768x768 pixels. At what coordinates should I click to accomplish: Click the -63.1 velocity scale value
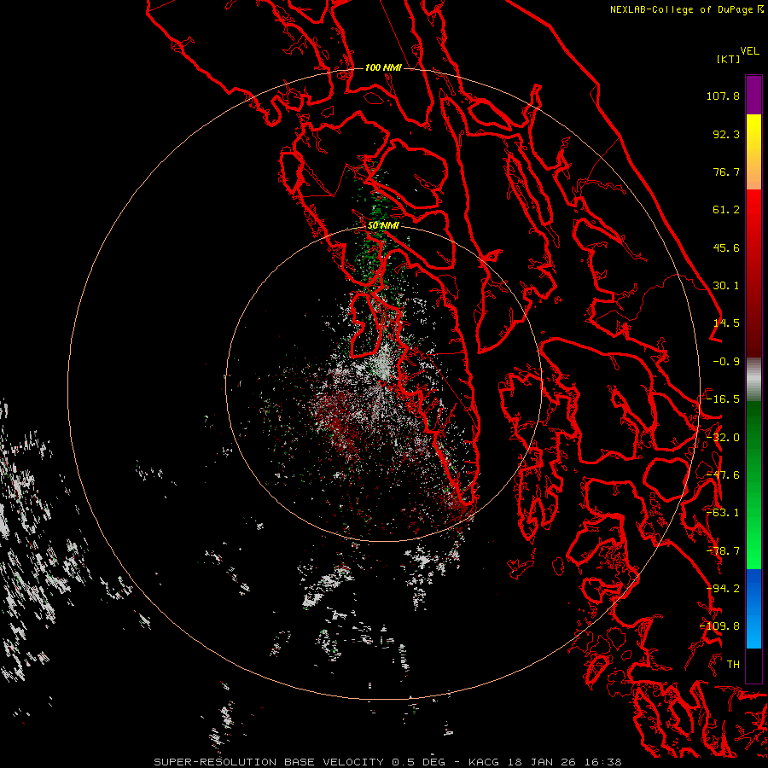click(723, 513)
